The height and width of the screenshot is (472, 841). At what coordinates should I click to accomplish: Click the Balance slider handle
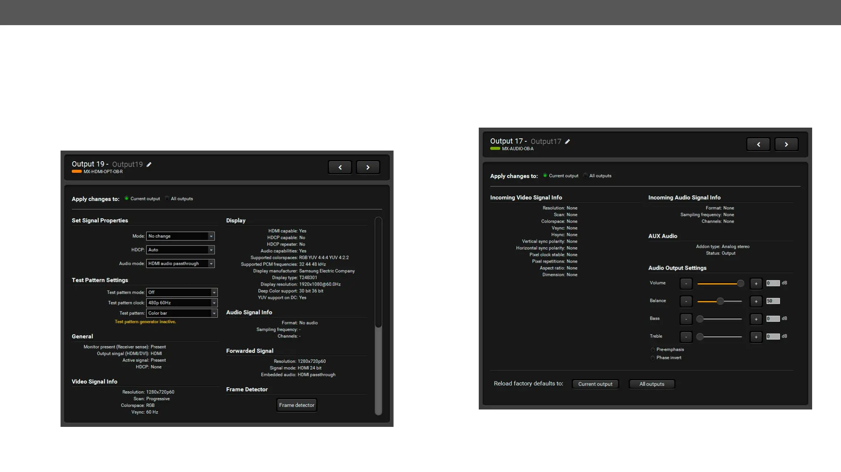point(720,301)
